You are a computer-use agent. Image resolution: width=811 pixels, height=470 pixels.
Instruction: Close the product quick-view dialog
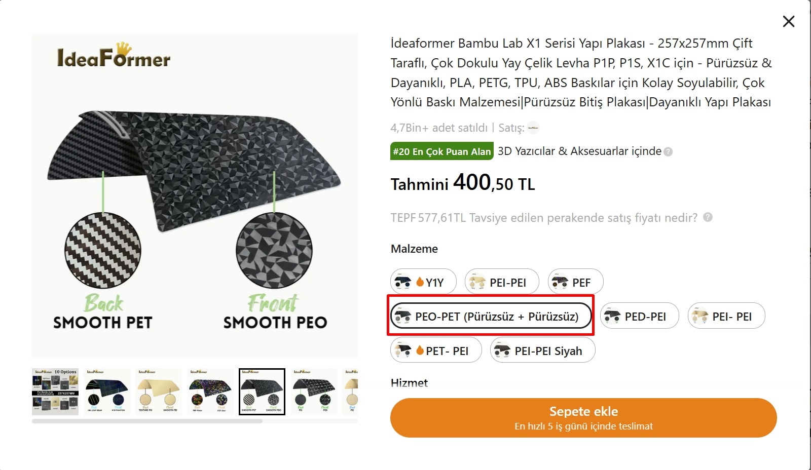tap(788, 21)
